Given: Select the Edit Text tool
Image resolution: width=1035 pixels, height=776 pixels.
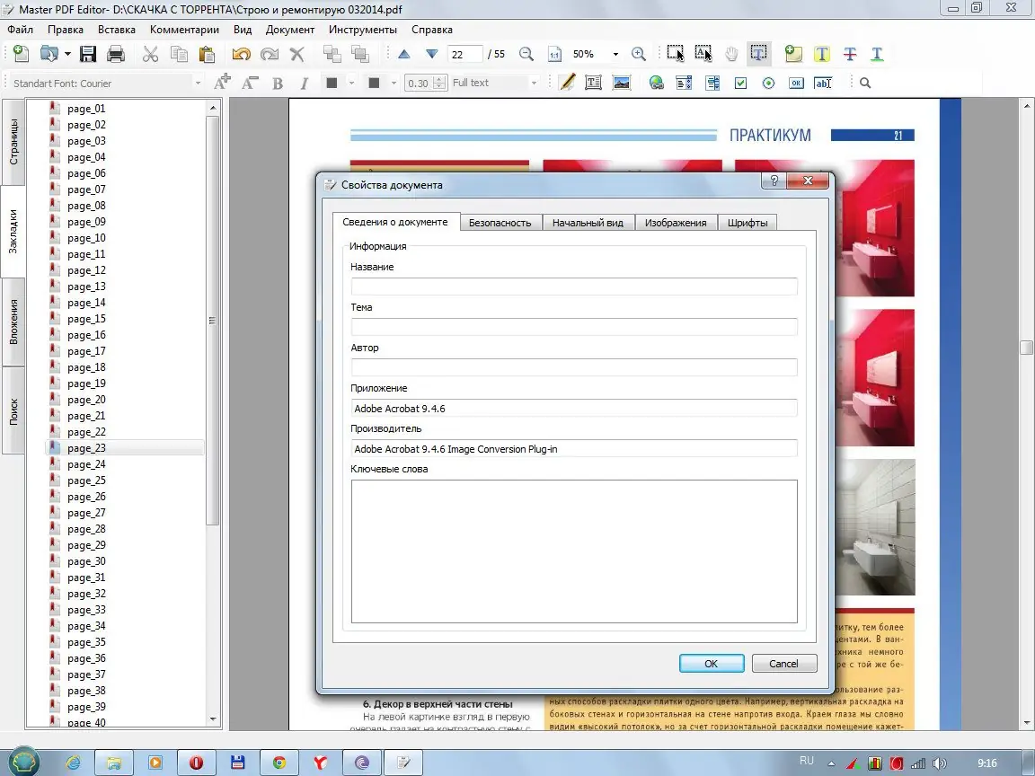Looking at the screenshot, I should [703, 54].
